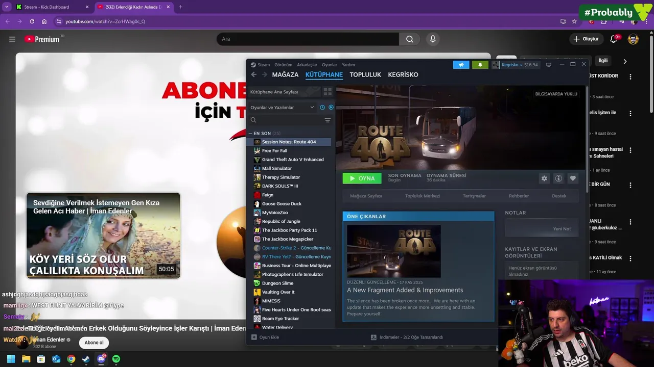The image size is (654, 367).
Task: Switch Steam library to grid collections view
Action: 328,92
